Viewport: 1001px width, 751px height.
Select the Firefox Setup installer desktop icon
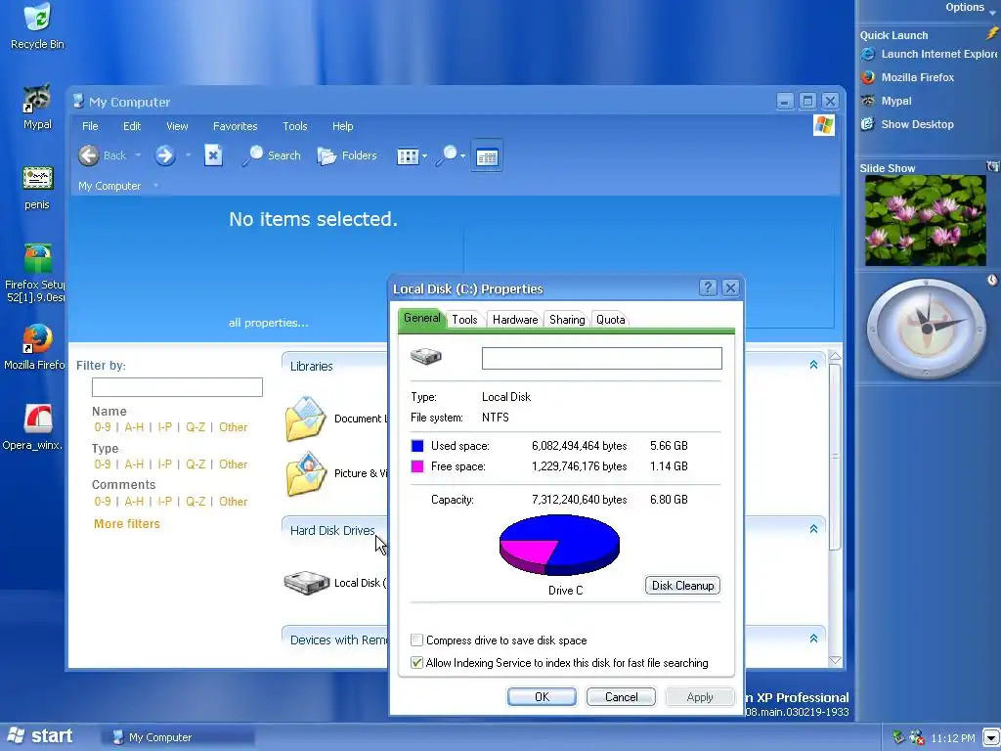(x=37, y=258)
